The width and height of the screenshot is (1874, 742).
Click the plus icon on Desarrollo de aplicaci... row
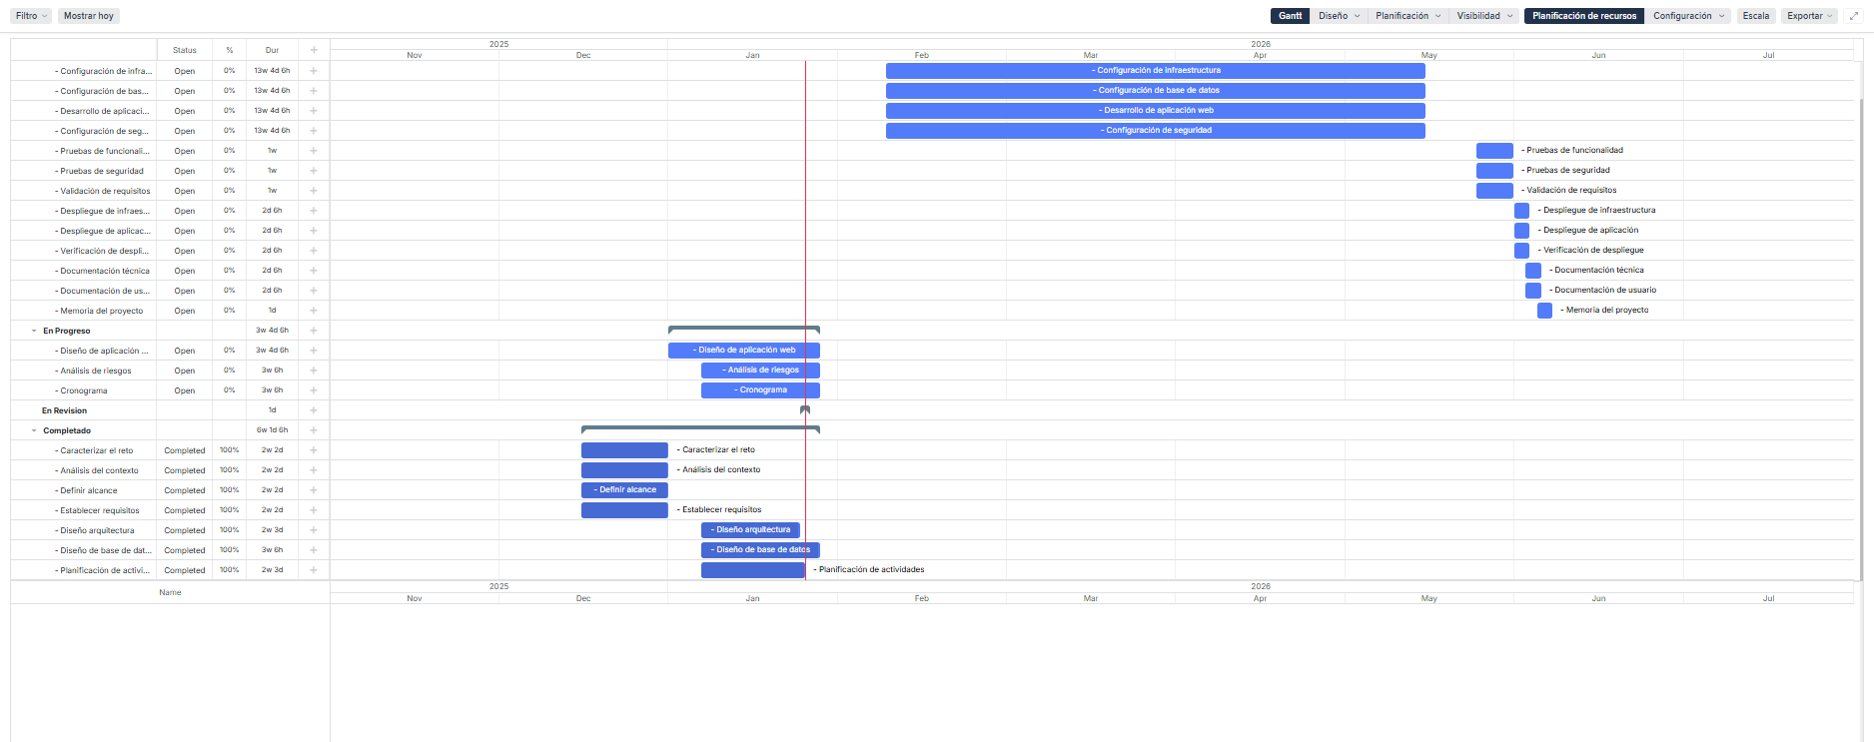pos(314,111)
